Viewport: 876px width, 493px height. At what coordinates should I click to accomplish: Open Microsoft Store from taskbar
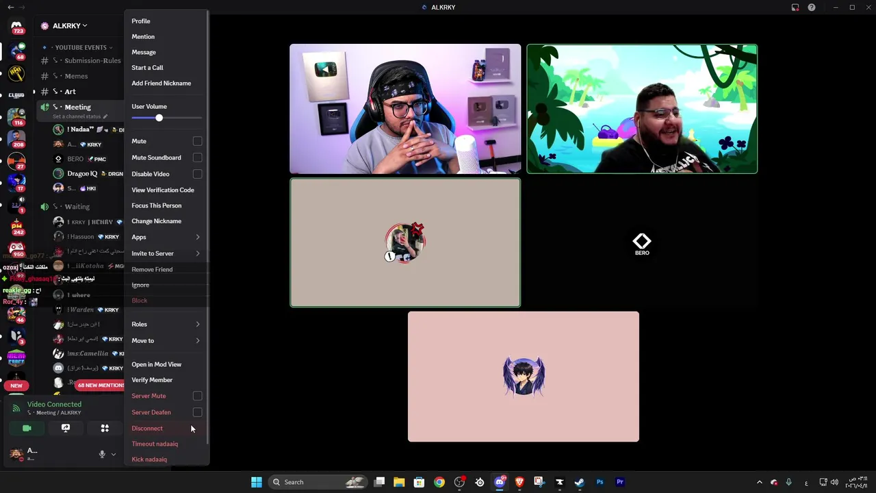(x=420, y=482)
